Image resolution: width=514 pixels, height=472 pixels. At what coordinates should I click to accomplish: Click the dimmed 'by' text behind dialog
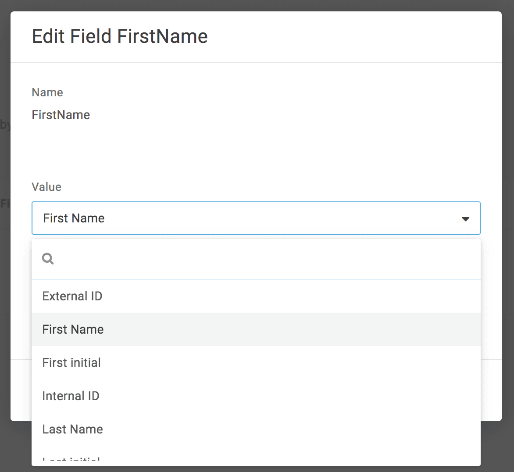[5, 125]
